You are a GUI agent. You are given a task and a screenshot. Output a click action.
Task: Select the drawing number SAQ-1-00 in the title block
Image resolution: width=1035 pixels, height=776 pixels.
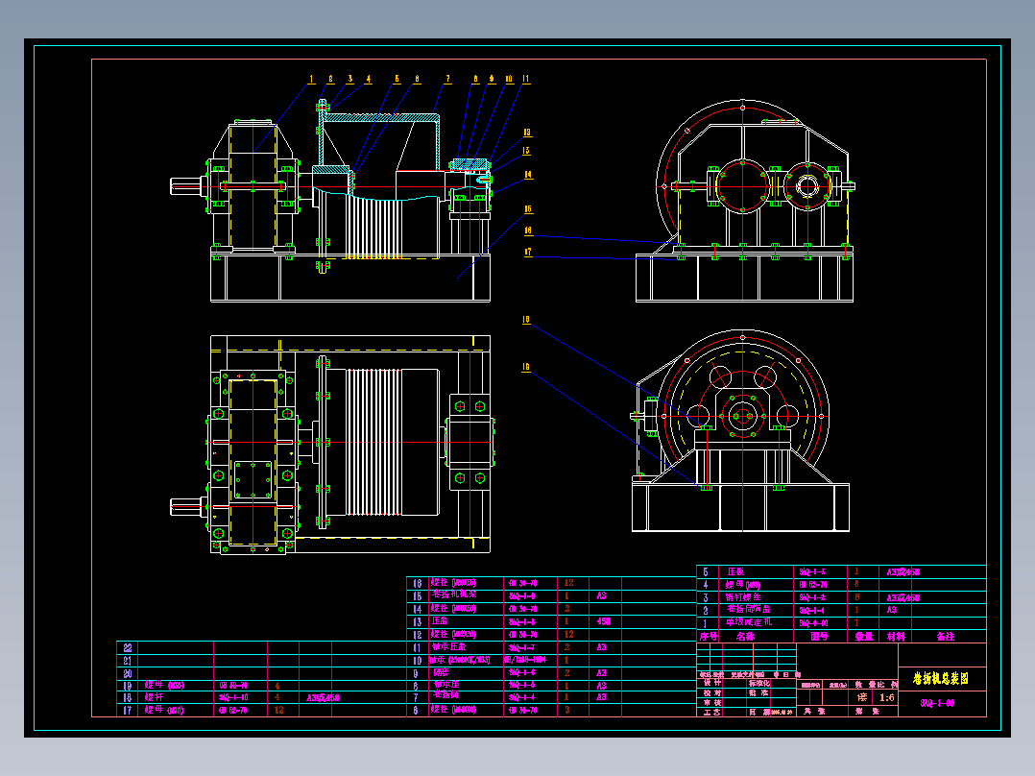937,703
